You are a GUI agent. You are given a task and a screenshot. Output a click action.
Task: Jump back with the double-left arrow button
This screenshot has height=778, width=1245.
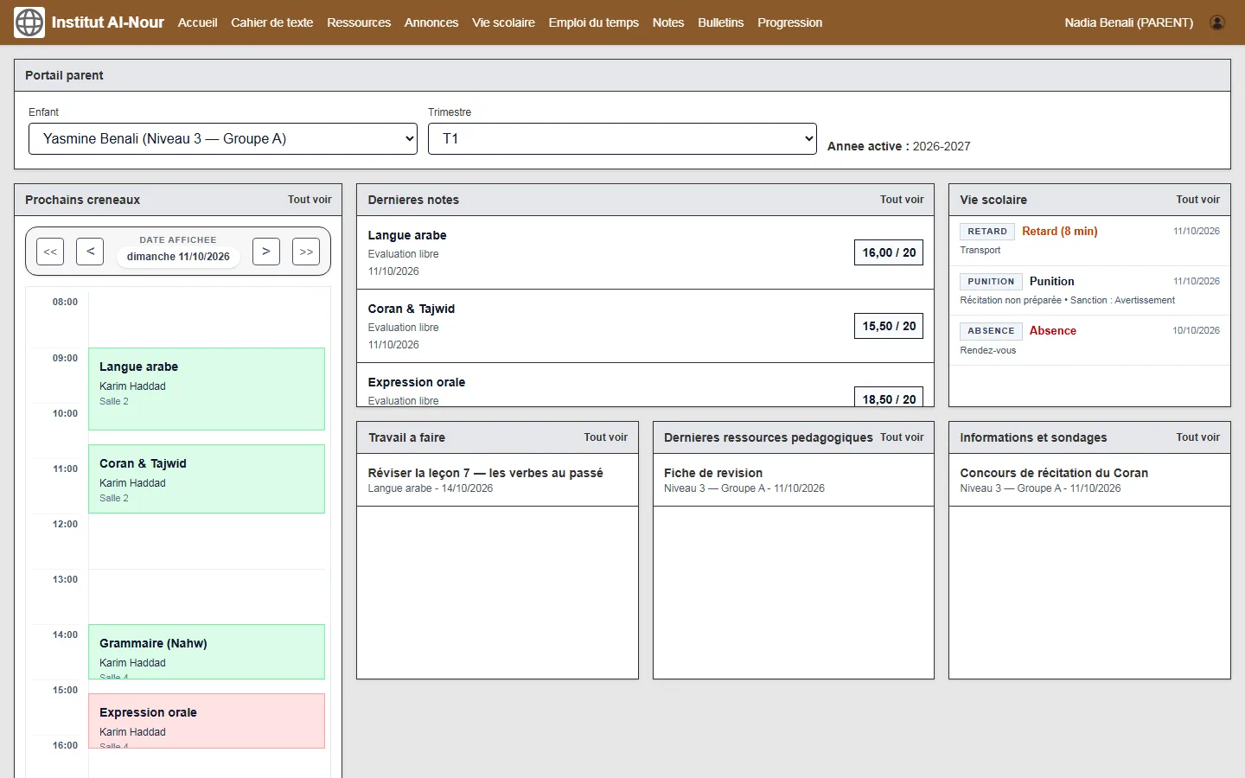(x=50, y=252)
